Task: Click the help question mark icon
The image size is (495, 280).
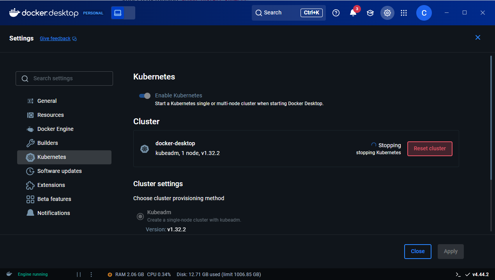Action: [336, 13]
